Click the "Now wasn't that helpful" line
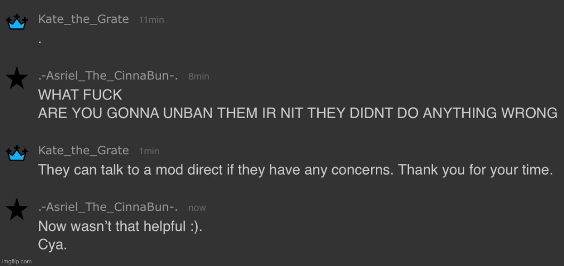 coord(120,226)
